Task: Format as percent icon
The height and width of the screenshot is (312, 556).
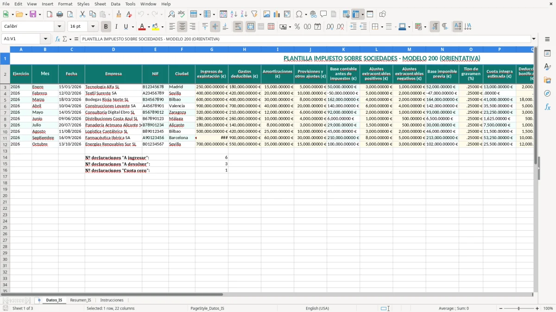Action: pos(297,27)
